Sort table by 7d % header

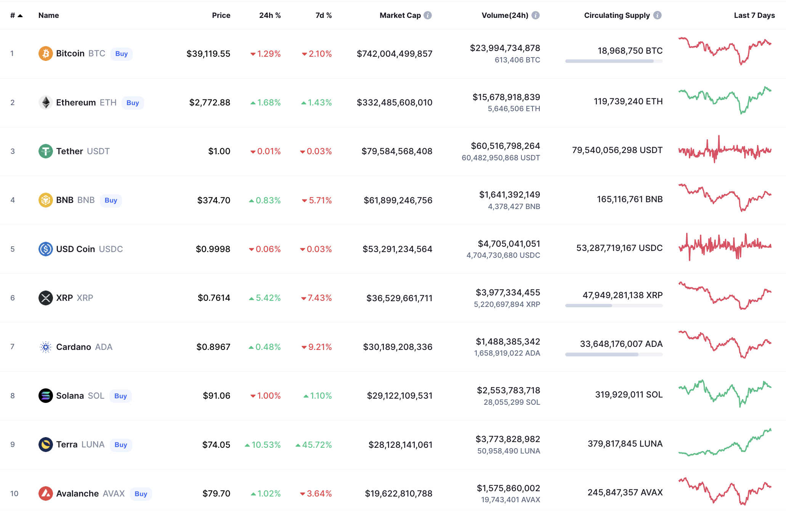point(323,16)
